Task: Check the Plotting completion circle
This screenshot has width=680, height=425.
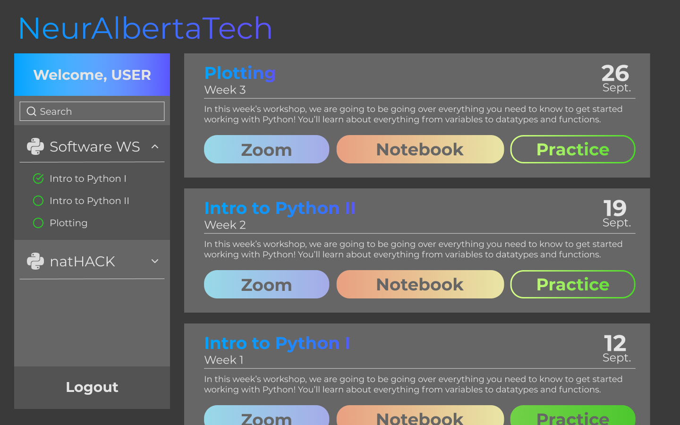Action: click(38, 223)
